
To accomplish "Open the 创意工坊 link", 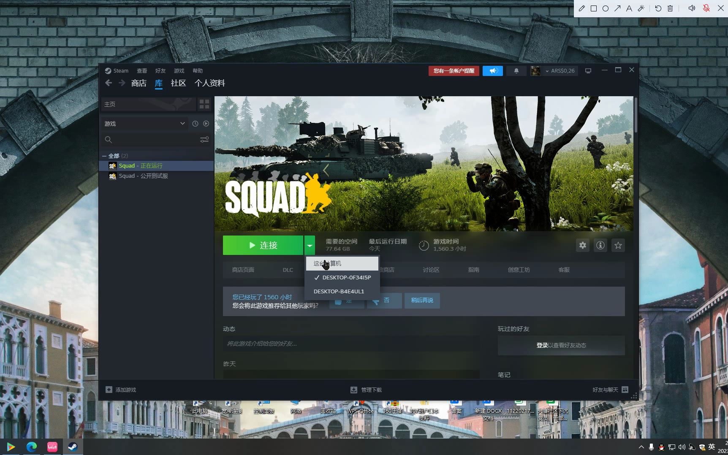I will pos(519,270).
